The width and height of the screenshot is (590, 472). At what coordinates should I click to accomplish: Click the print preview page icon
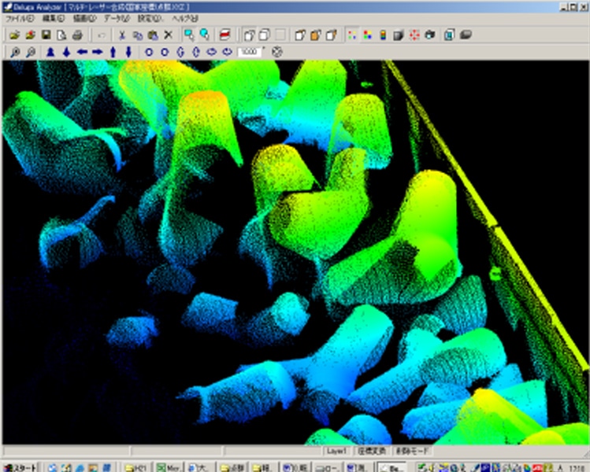pos(61,35)
